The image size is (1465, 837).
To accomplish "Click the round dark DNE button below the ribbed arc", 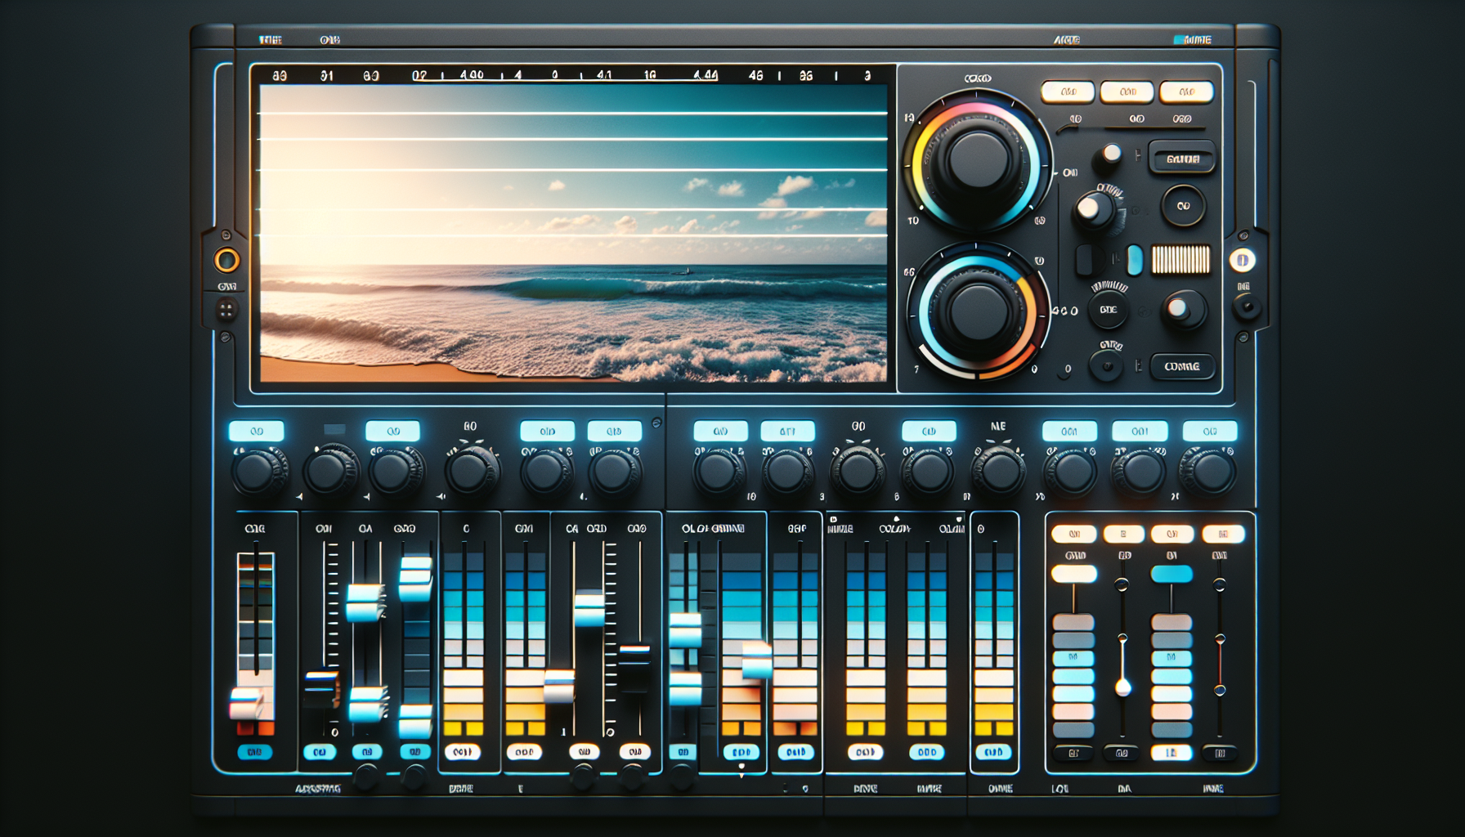I will [1109, 310].
